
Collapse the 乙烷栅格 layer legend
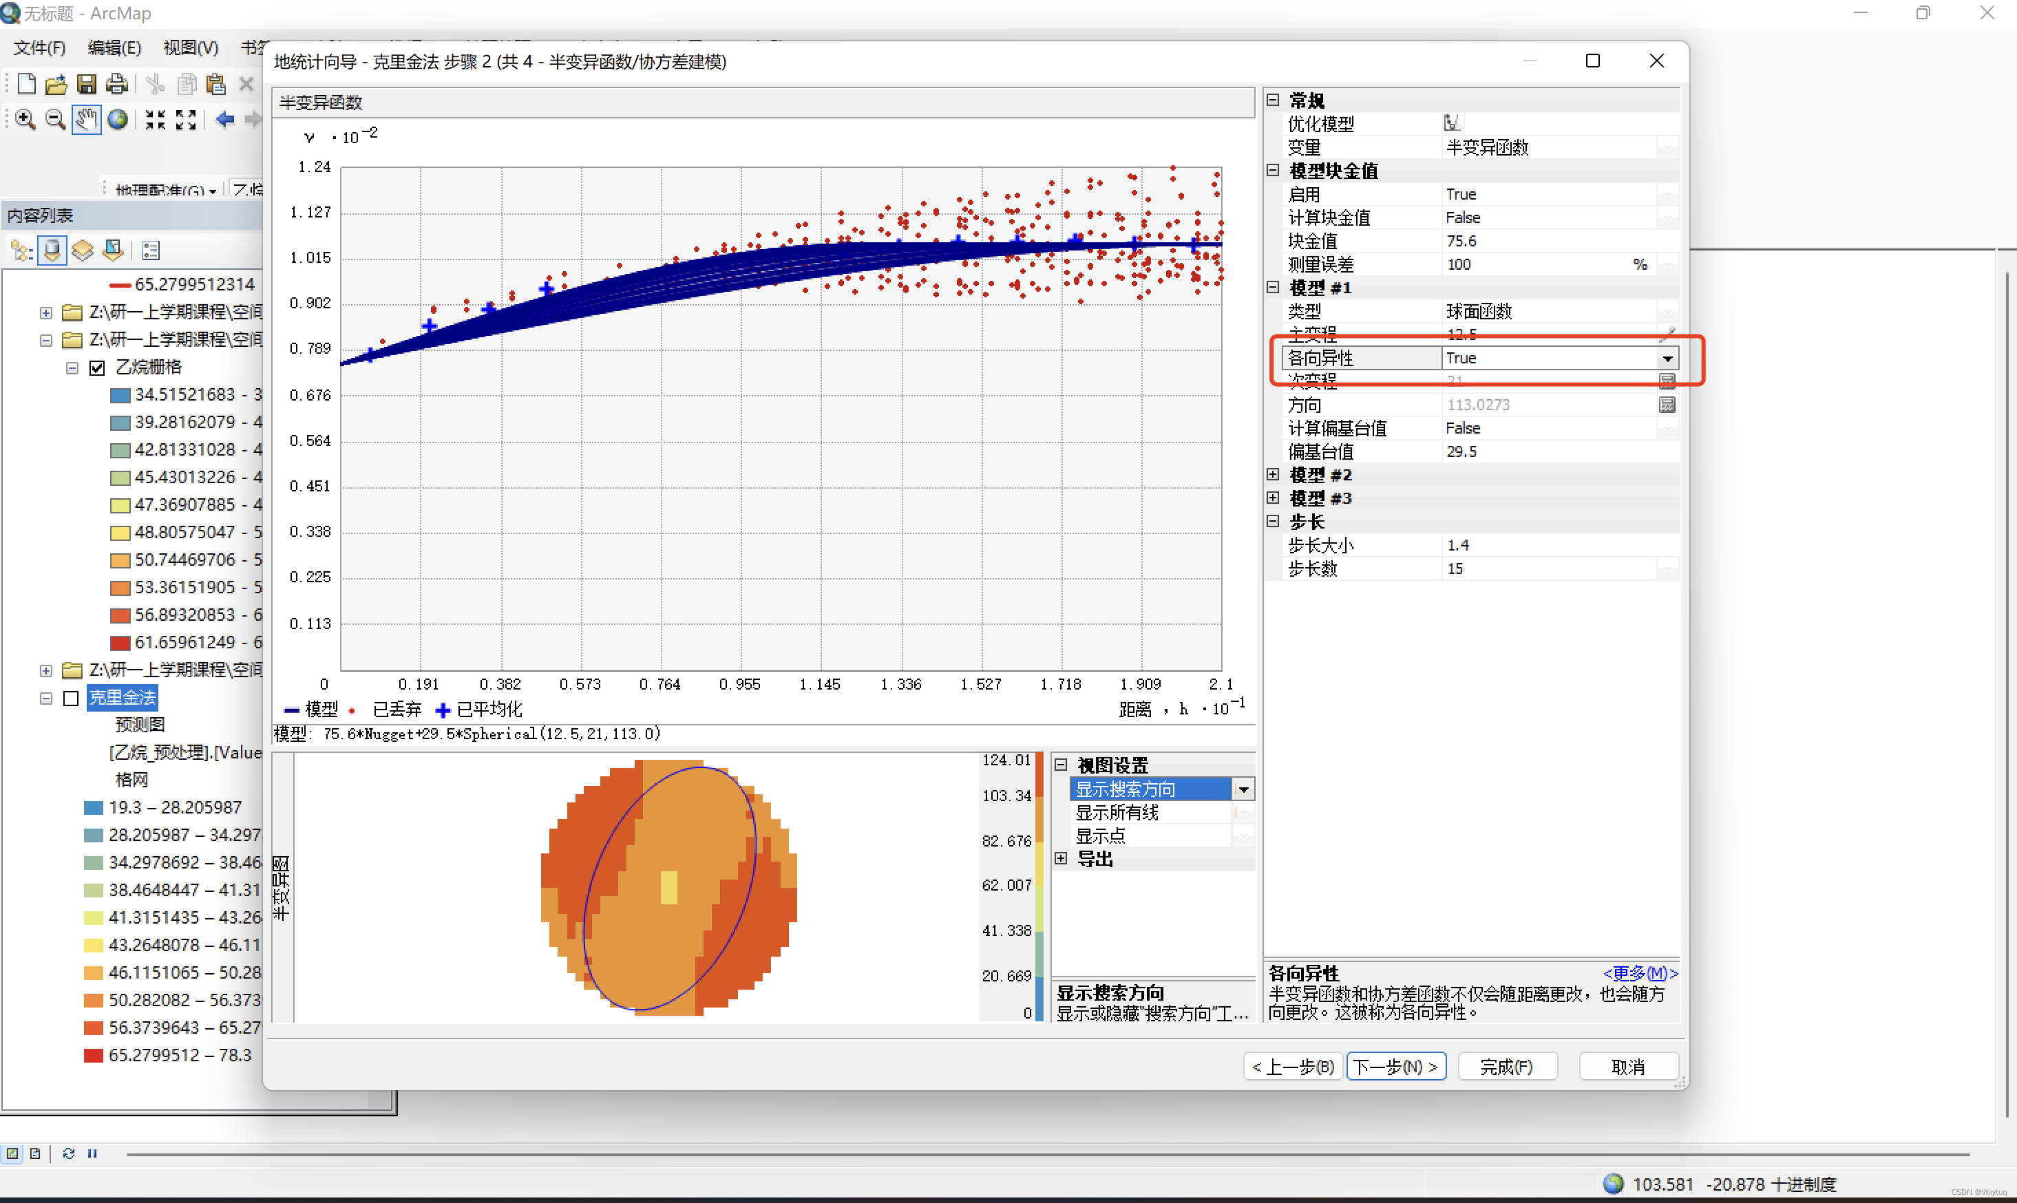coord(72,368)
